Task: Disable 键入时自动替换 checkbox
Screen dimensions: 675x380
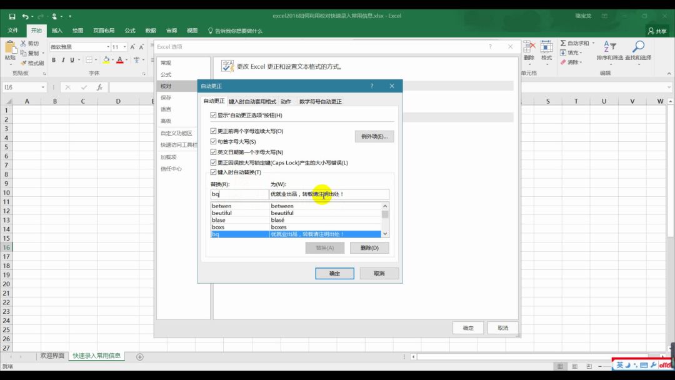Action: (x=214, y=172)
